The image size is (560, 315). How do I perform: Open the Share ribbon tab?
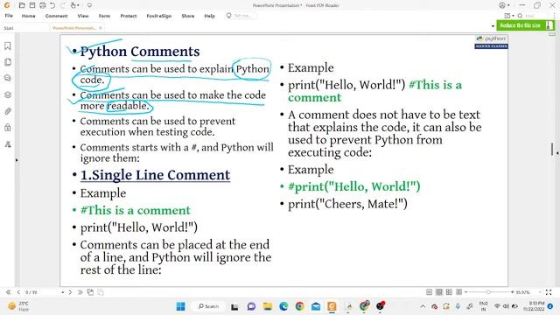[x=188, y=16]
